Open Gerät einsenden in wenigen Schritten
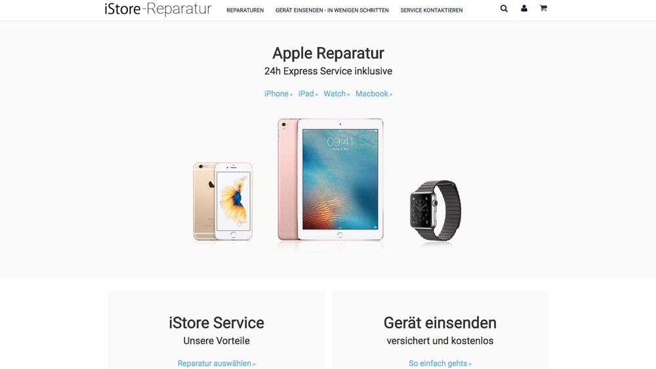 point(332,10)
